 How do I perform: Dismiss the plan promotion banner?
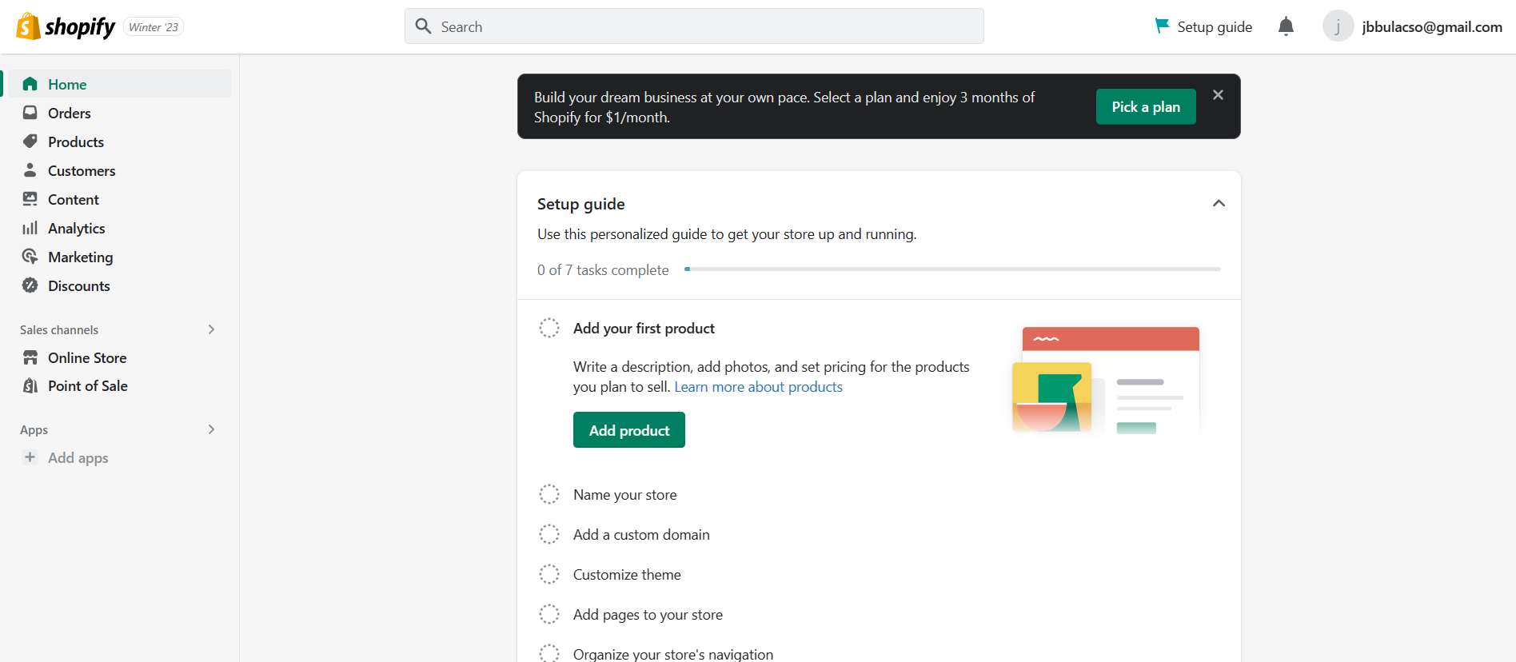point(1218,95)
